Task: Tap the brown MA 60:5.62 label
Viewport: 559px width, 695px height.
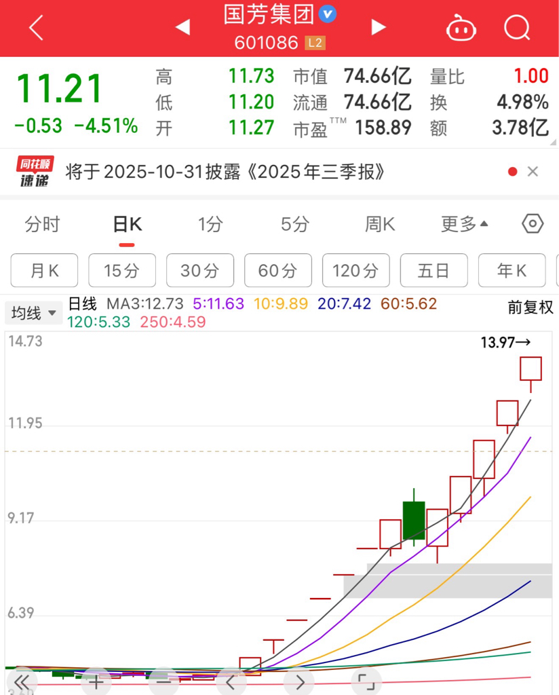Action: [x=409, y=303]
